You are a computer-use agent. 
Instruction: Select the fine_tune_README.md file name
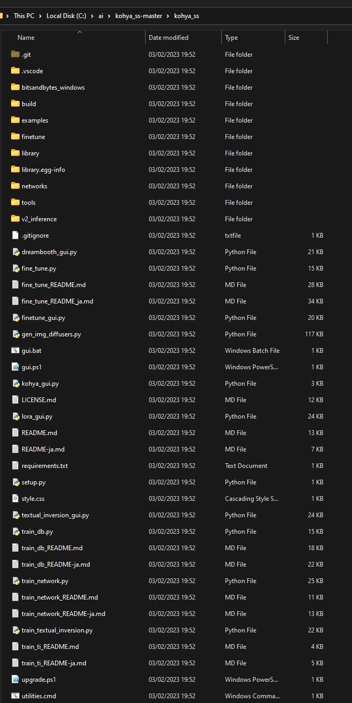point(53,284)
